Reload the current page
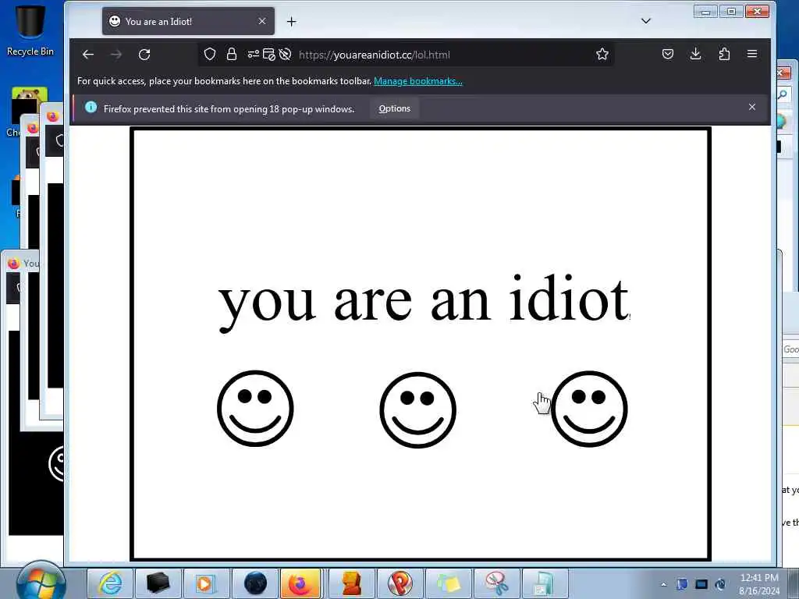The image size is (799, 599). coord(144,55)
